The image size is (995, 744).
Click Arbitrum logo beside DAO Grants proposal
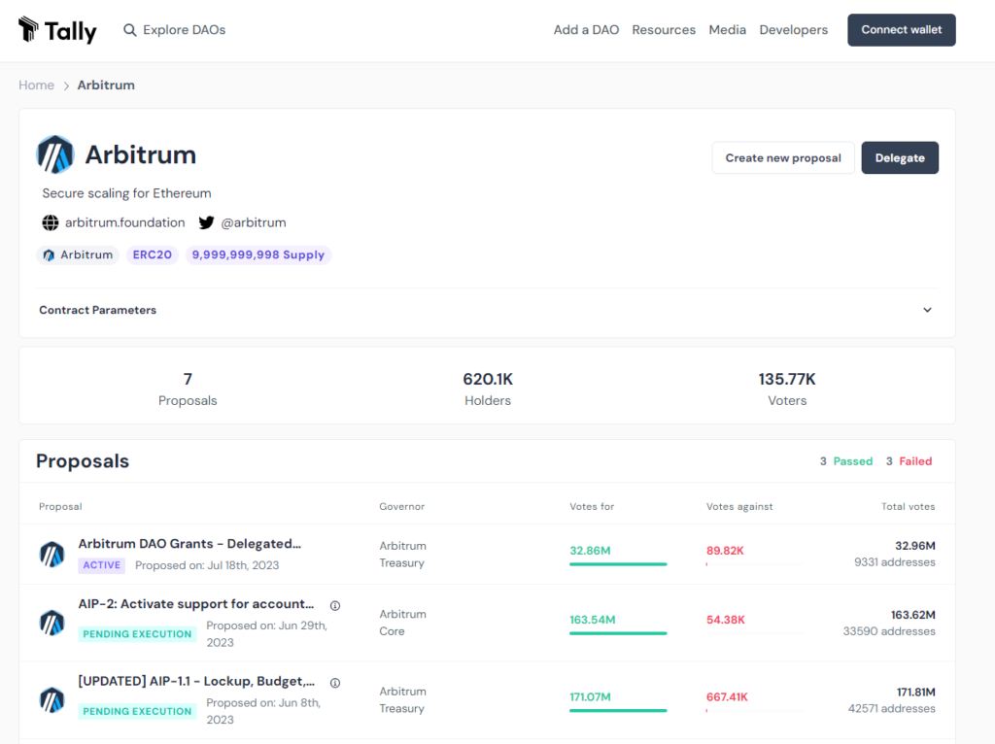click(51, 554)
